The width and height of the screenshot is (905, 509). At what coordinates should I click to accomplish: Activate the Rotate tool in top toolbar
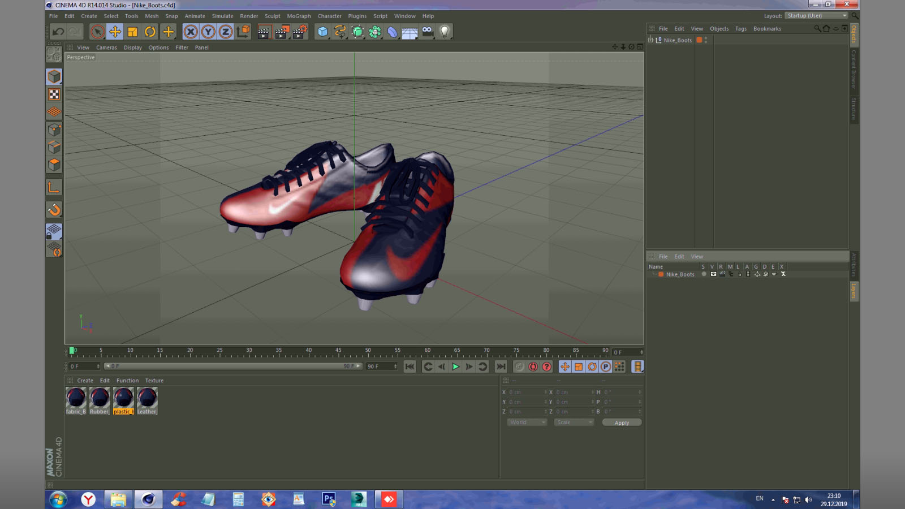pyautogui.click(x=150, y=32)
